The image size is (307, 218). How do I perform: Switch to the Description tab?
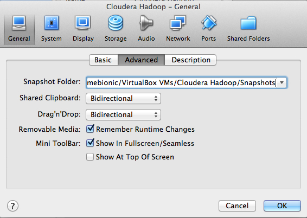tap(191, 60)
